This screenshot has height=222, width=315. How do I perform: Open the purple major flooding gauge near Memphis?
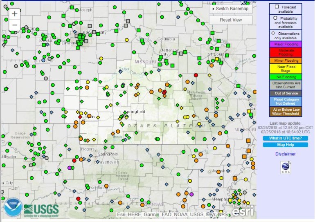click(191, 194)
